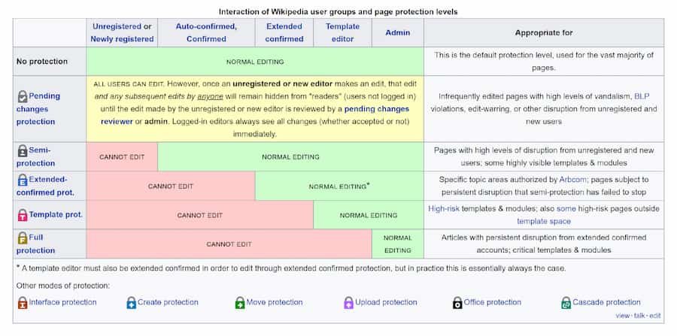Click the template editor footnote text

(x=291, y=268)
